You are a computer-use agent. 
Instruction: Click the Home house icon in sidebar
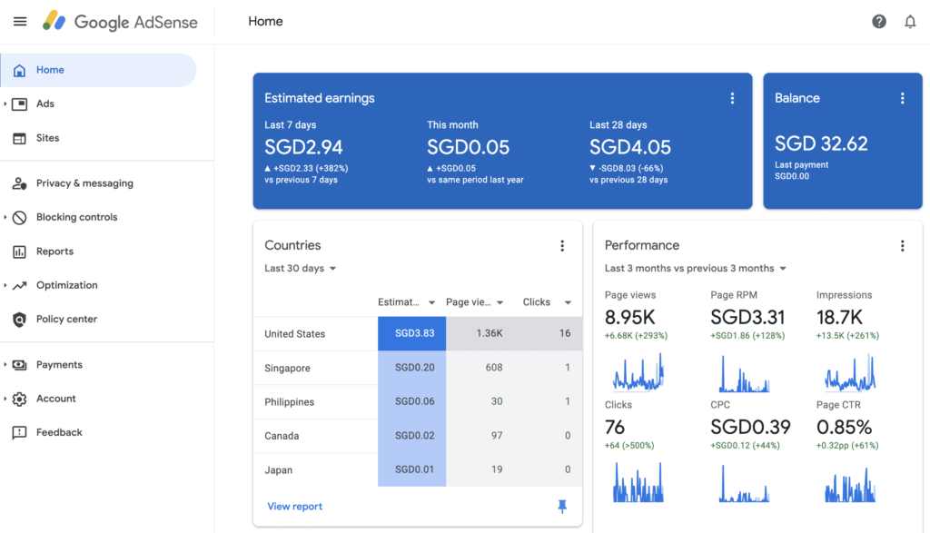pyautogui.click(x=20, y=70)
